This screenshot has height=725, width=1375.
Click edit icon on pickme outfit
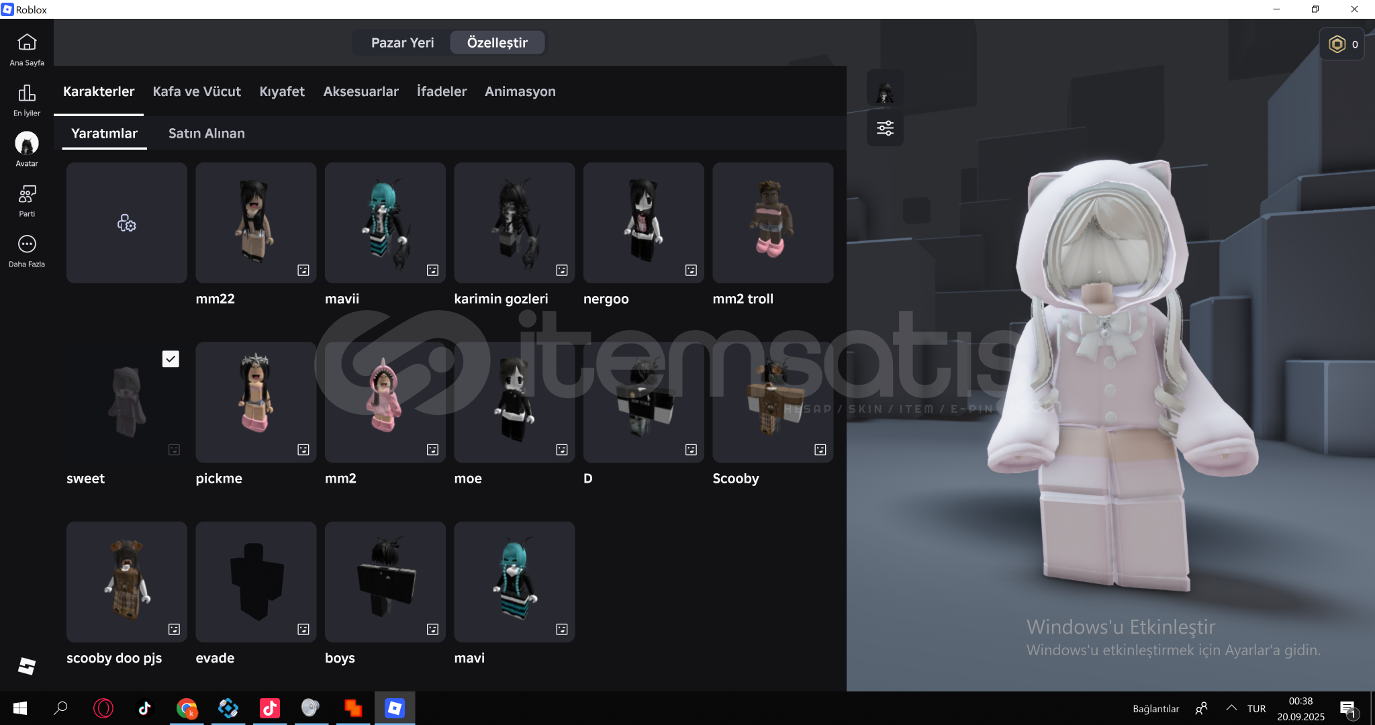(x=303, y=450)
